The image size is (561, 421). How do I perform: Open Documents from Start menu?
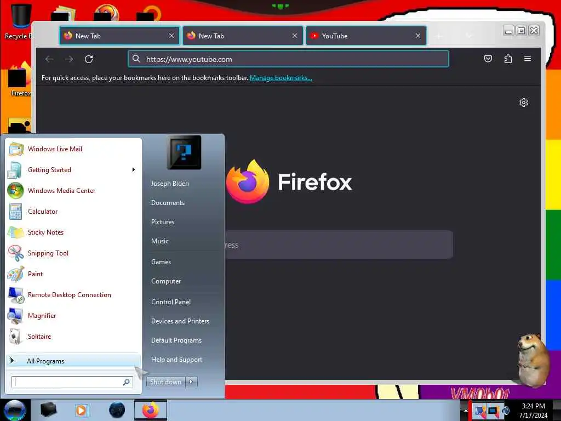pos(168,203)
